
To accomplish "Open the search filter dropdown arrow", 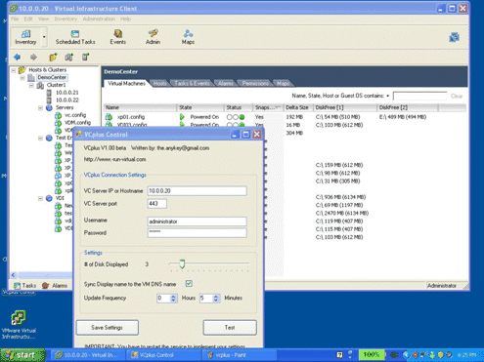I will [387, 96].
